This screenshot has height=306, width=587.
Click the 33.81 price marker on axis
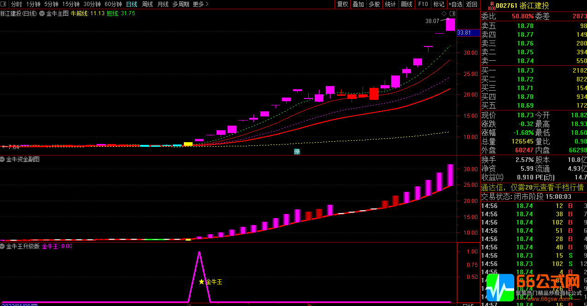(464, 33)
